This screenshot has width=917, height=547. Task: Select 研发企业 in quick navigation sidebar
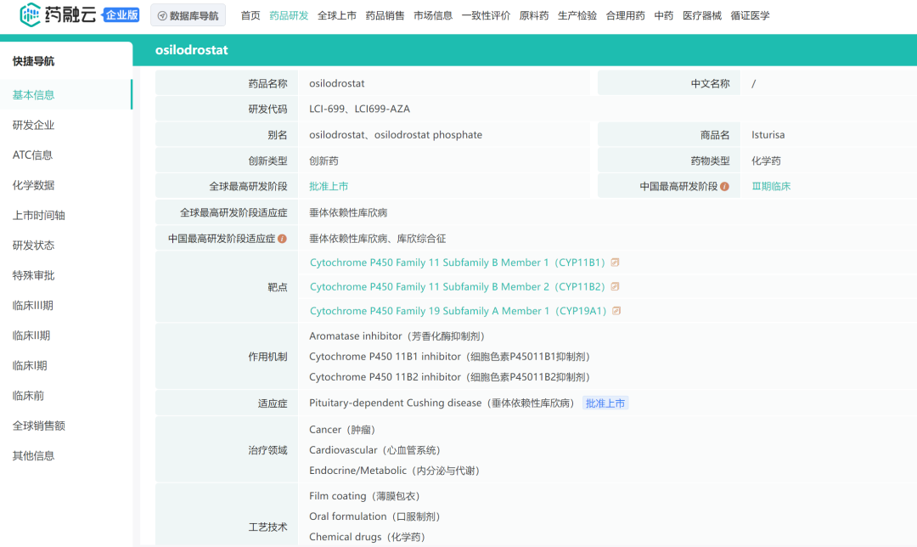[33, 125]
